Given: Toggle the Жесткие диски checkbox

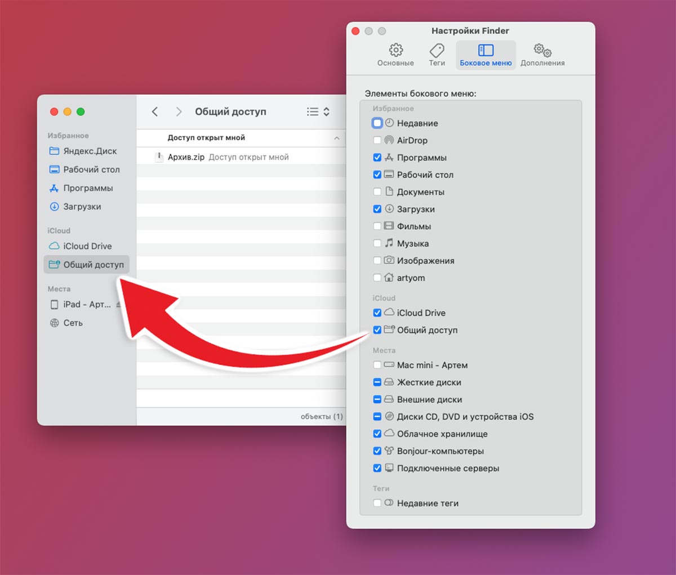Looking at the screenshot, I should [x=377, y=382].
